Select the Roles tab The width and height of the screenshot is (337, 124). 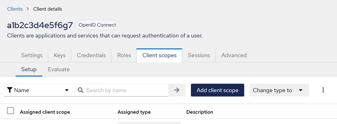pos(124,55)
